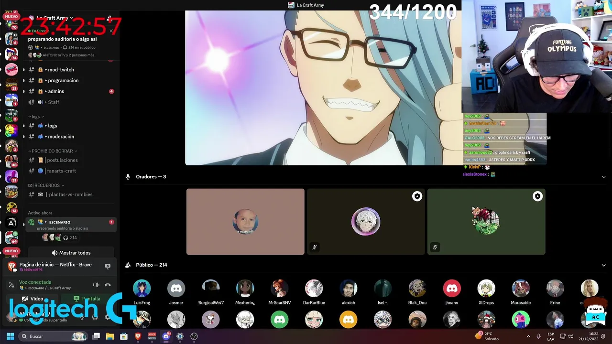Click the voice connection signal icon
This screenshot has height=344, width=612.
pyautogui.click(x=11, y=285)
